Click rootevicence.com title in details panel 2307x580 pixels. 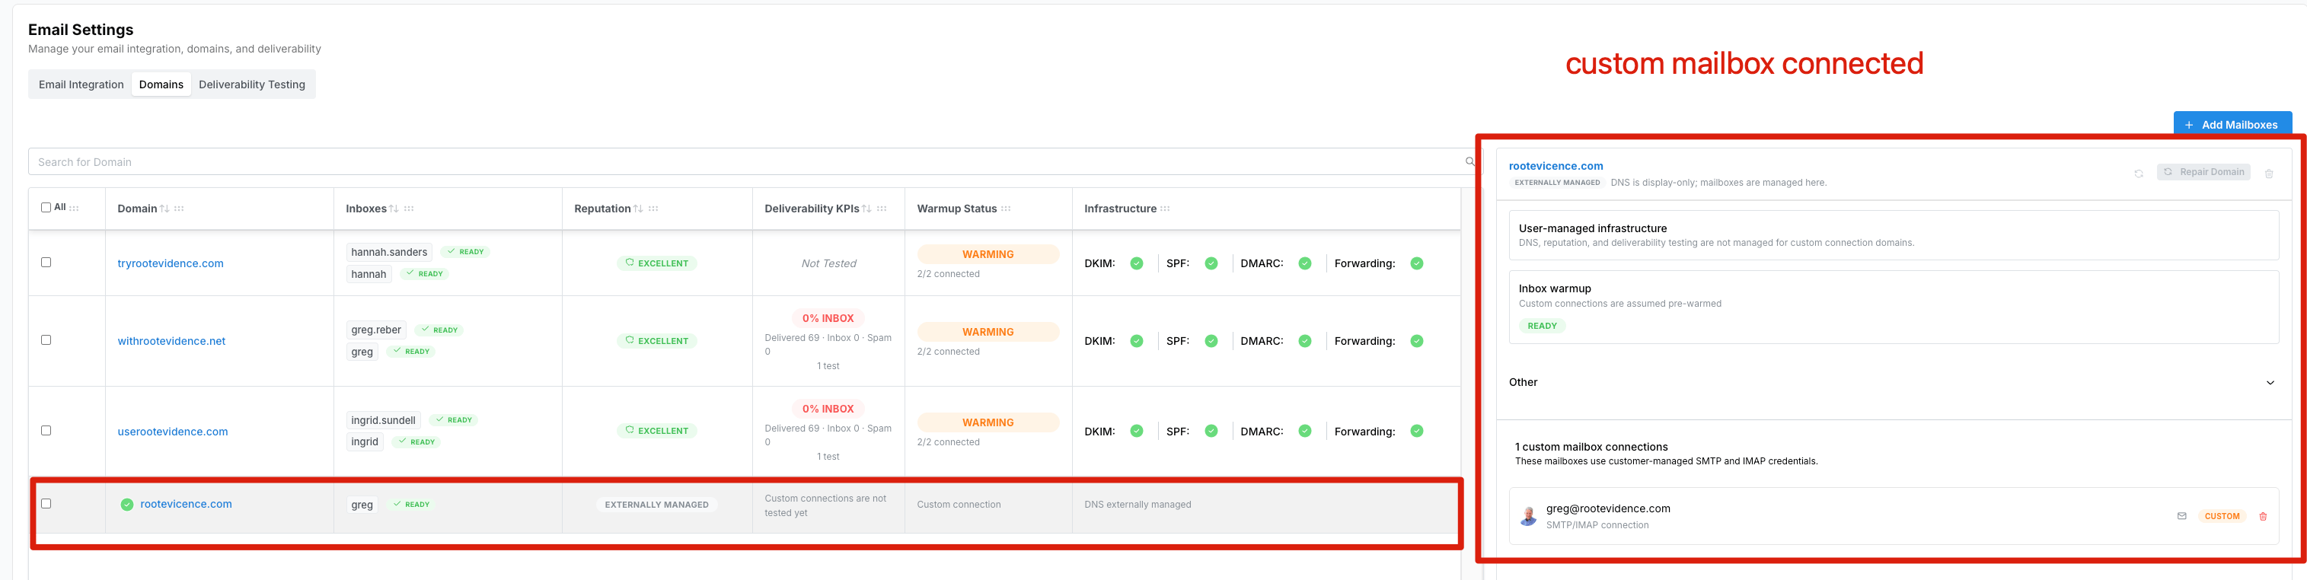click(x=1556, y=166)
